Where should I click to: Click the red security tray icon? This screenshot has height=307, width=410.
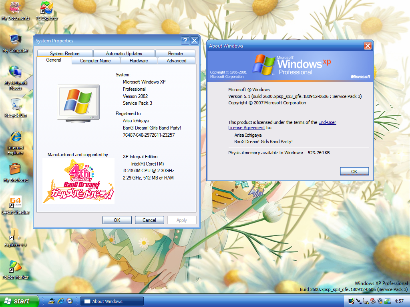tap(373, 301)
